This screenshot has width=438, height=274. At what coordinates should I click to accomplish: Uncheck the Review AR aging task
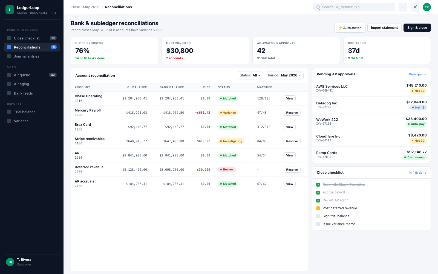(318, 200)
